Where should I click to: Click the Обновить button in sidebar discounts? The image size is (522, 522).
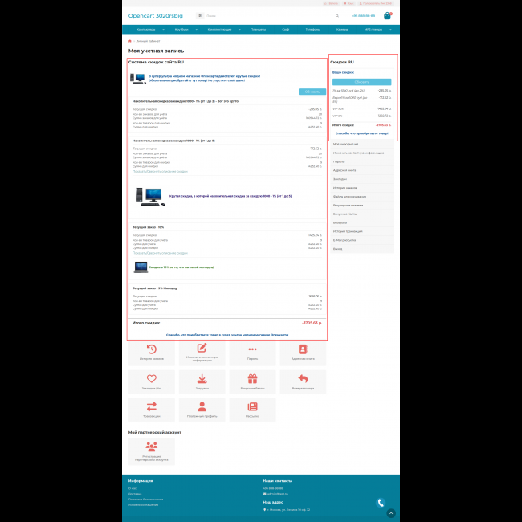tap(361, 82)
